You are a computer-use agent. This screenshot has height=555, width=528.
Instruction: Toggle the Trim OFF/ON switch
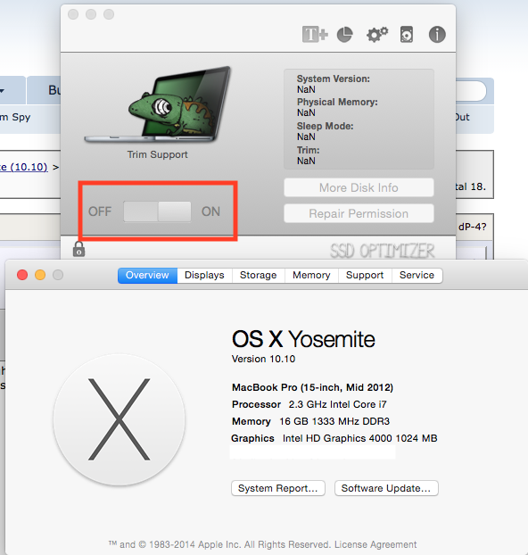click(157, 211)
